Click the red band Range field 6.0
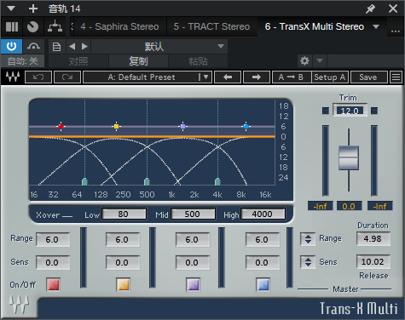The height and width of the screenshot is (320, 405). [53, 240]
